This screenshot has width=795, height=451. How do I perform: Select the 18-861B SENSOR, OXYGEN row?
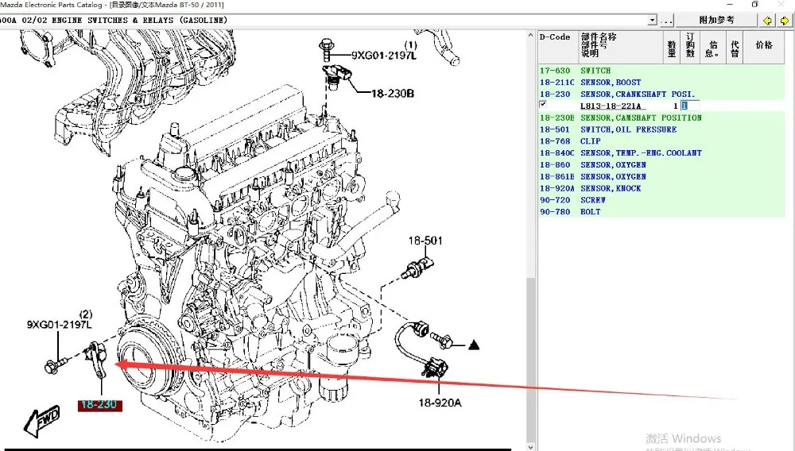coord(661,176)
